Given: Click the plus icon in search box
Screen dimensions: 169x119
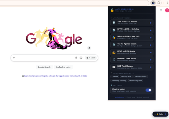Looking at the screenshot, I should (x=14, y=58).
